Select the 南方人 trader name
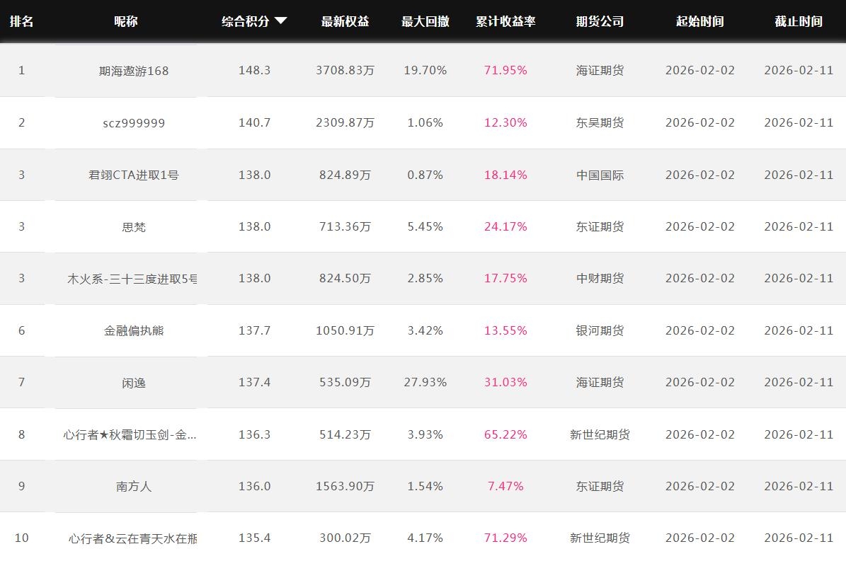Screen dimensions: 846x561 pyautogui.click(x=134, y=487)
